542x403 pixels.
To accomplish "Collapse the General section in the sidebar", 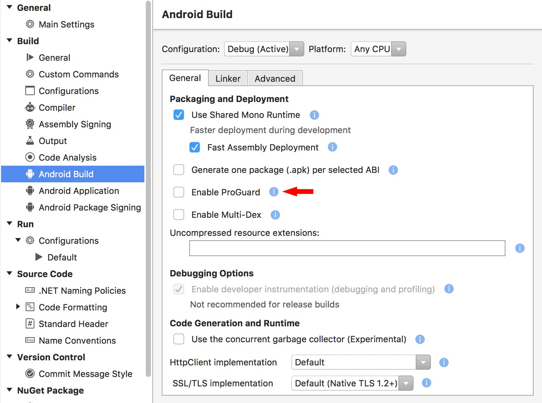I will click(9, 7).
